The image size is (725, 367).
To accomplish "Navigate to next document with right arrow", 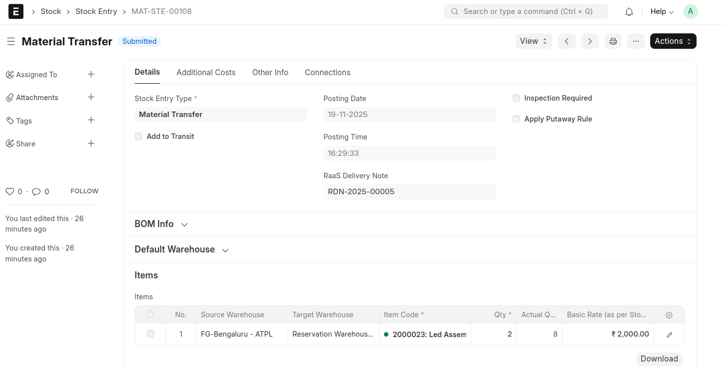I will click(x=589, y=41).
